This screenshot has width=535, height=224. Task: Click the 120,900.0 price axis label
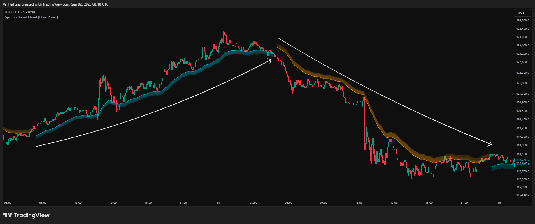[x=523, y=103]
